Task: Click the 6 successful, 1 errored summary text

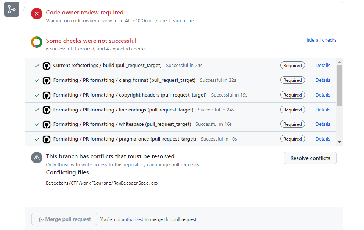Action: (x=96, y=49)
